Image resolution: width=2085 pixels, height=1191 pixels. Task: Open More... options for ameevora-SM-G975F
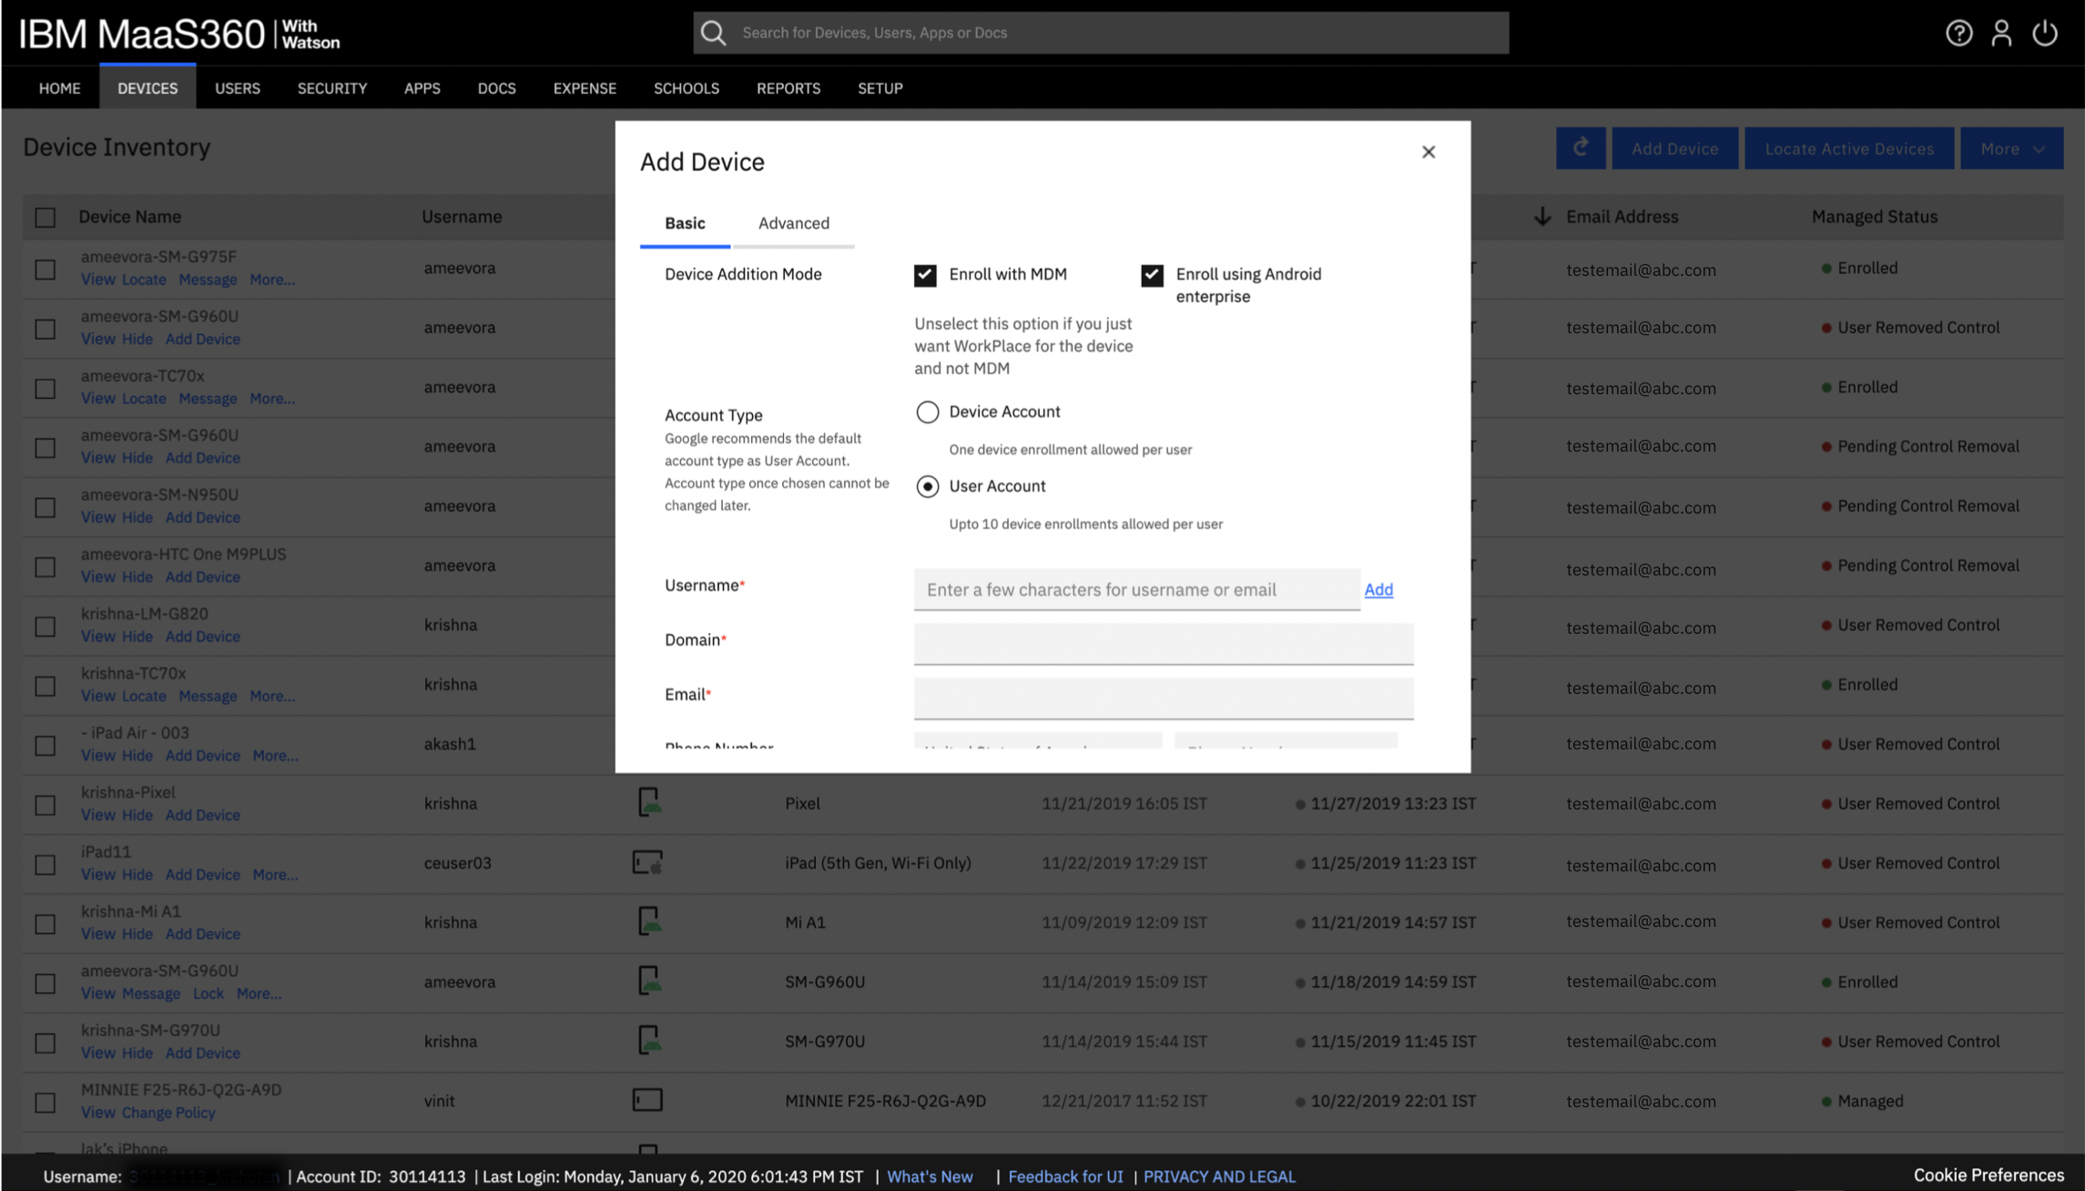(271, 280)
